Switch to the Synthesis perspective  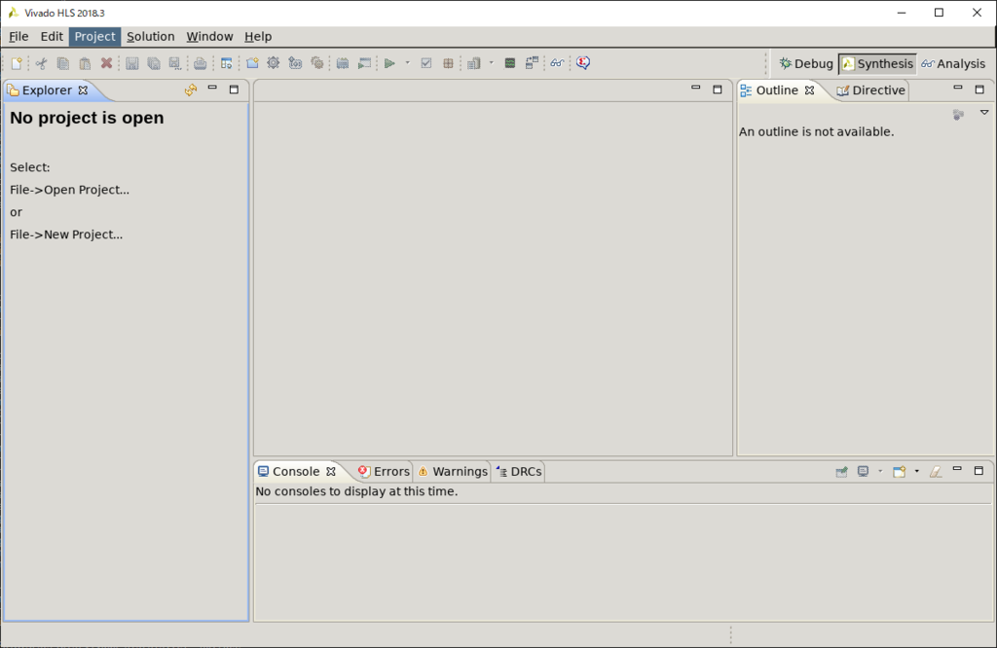(x=877, y=63)
